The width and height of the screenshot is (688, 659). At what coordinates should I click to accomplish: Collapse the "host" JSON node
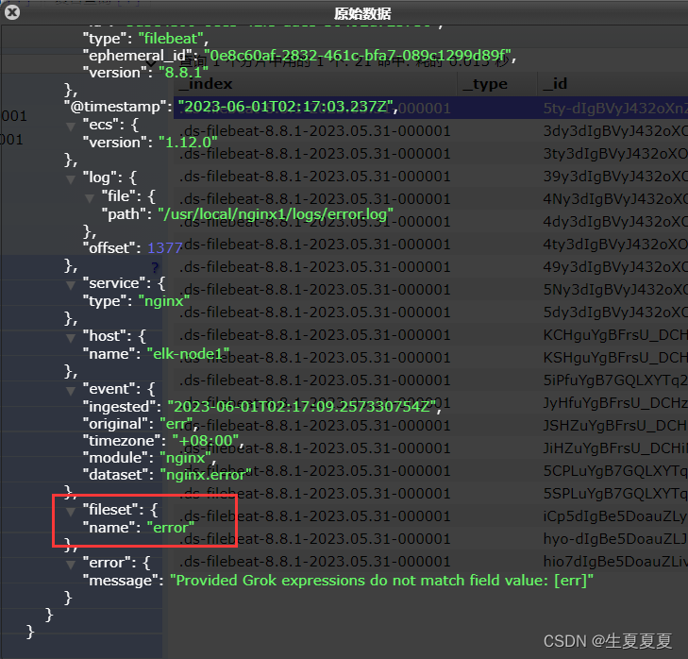coord(70,338)
